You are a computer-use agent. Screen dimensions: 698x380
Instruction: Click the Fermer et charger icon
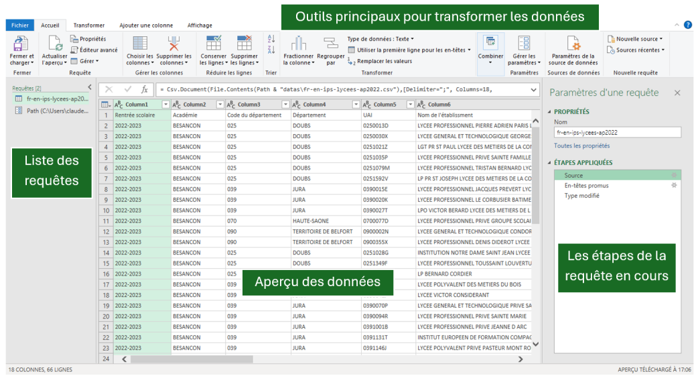(21, 44)
